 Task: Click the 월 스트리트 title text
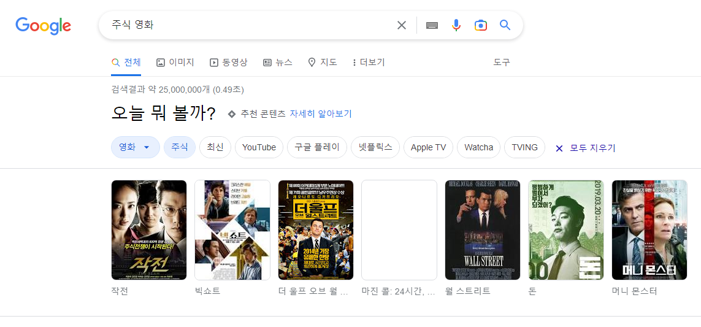(467, 291)
